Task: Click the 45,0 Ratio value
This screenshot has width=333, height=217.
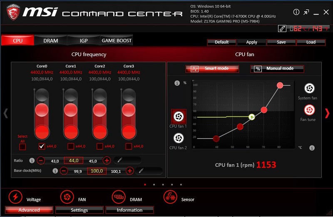Action: [93, 161]
